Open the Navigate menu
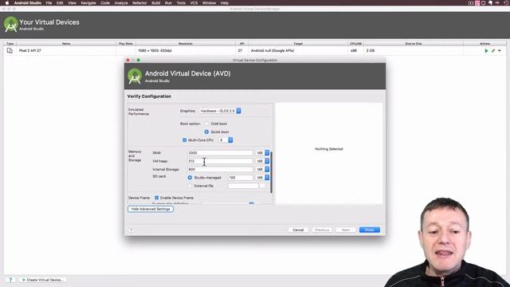The image size is (510, 287). (88, 3)
